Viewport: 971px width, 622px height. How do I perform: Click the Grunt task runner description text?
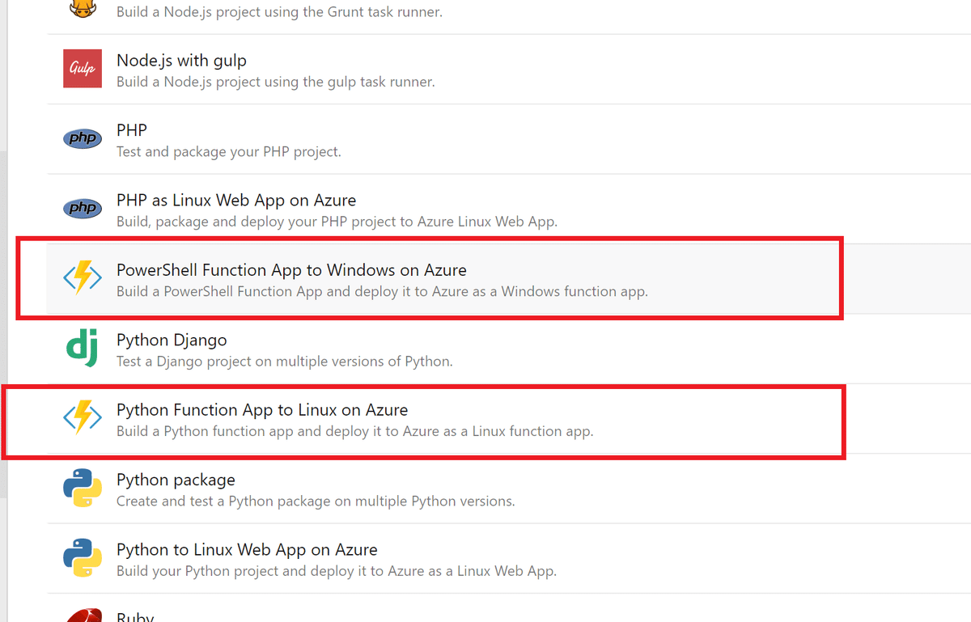(x=279, y=12)
